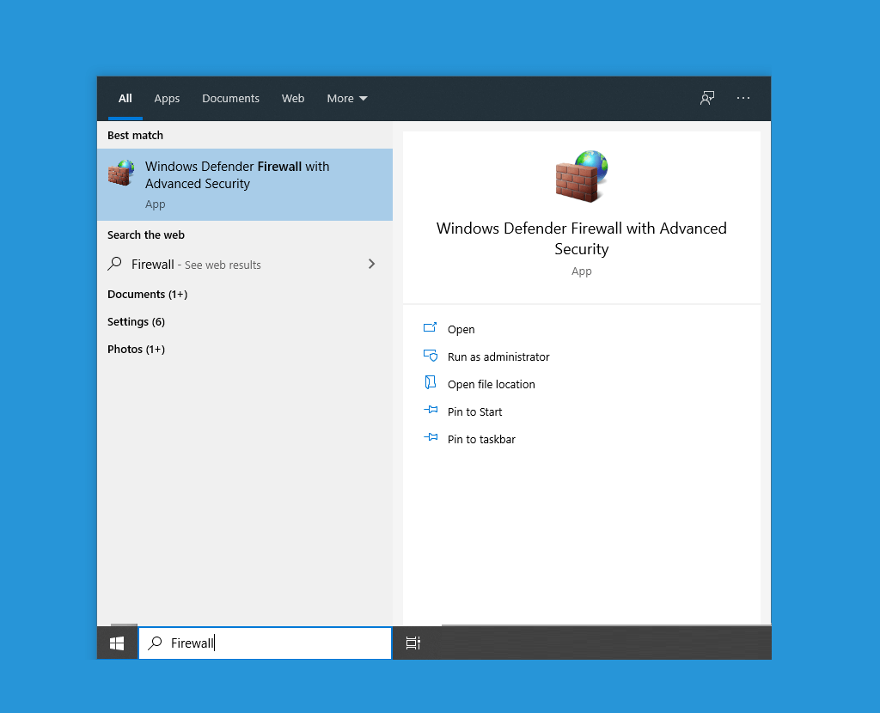Click the Pin to taskbar pin icon

pyautogui.click(x=431, y=437)
